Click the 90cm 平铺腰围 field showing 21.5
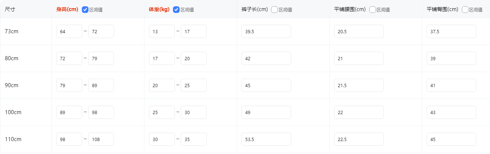This screenshot has width=490, height=154. tap(359, 85)
